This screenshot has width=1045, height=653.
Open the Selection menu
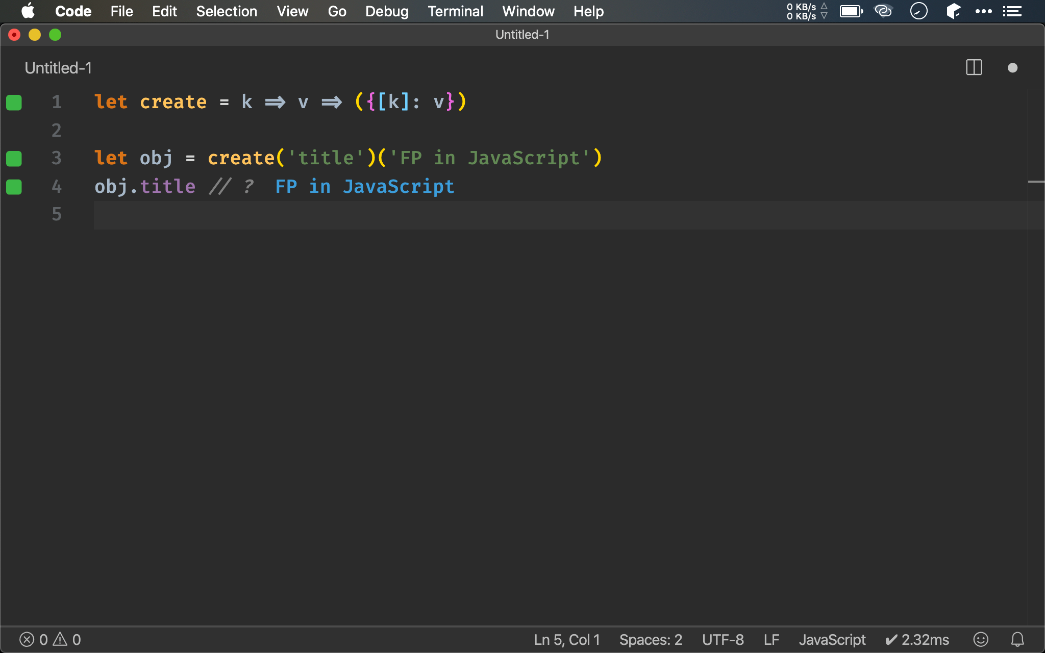pos(227,11)
